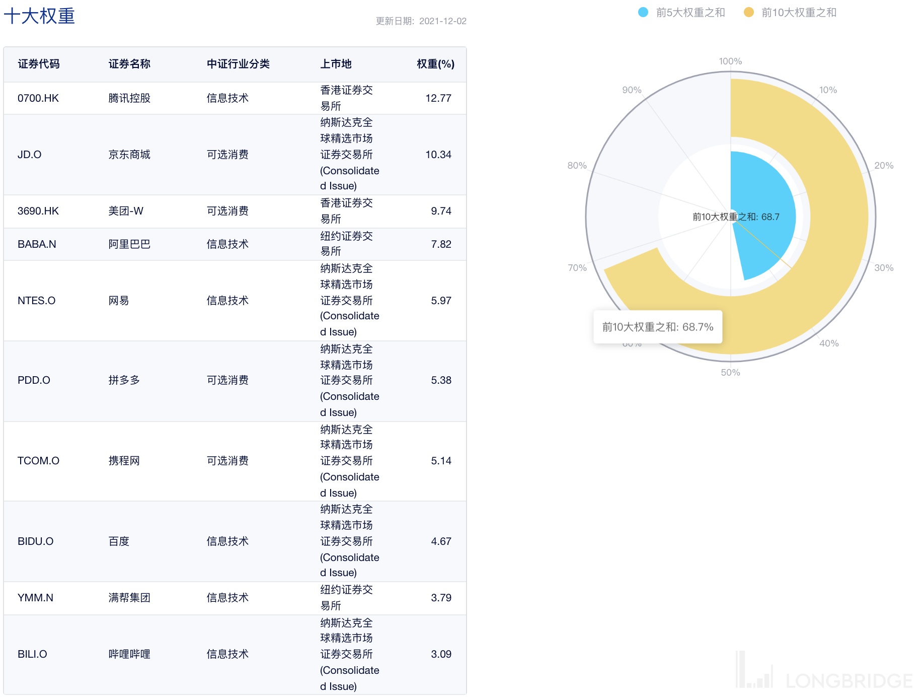Select the 京东商城 security name

tap(129, 155)
